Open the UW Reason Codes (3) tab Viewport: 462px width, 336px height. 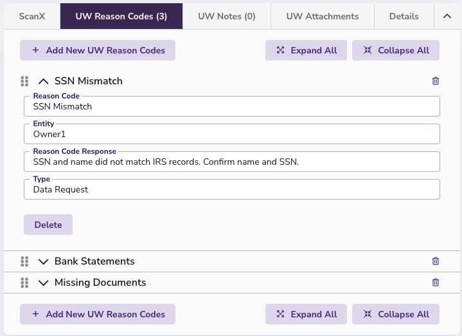pos(121,16)
